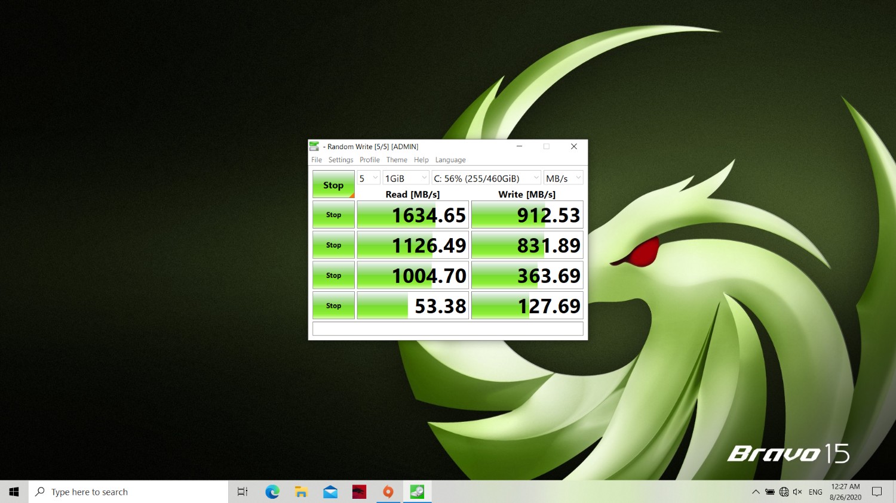Click Stop button beside 1634.65 read result
The image size is (896, 503).
coord(333,215)
